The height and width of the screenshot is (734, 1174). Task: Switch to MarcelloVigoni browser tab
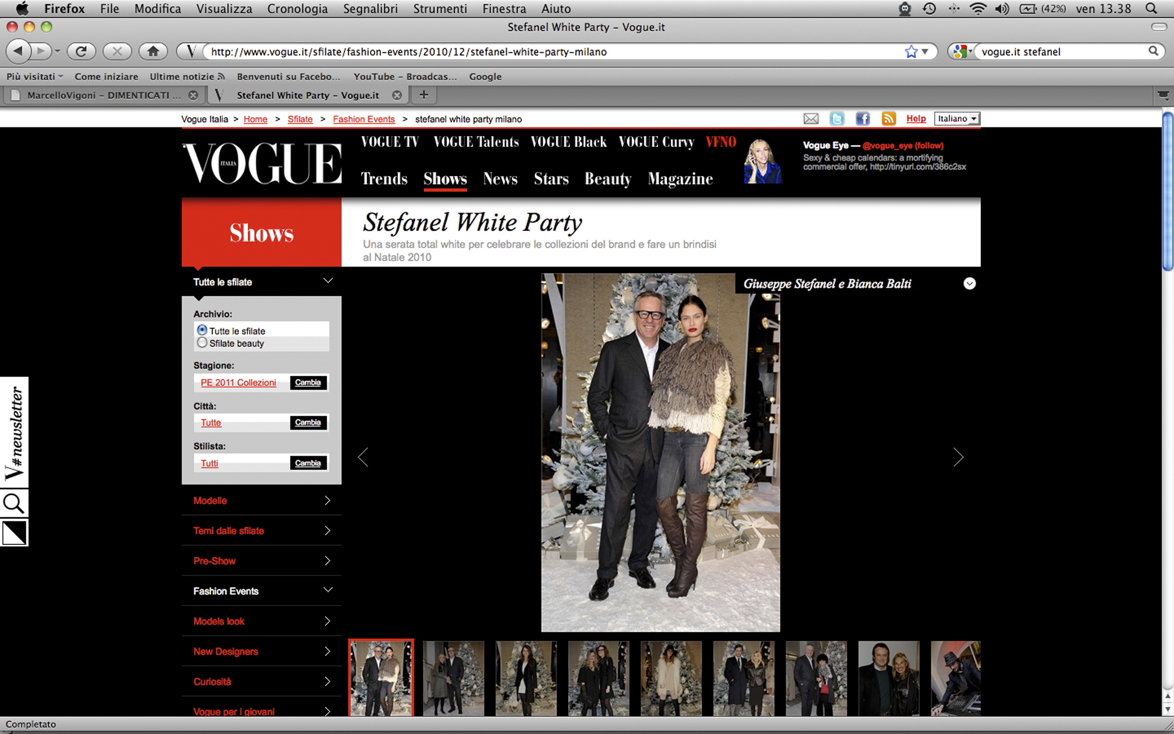(104, 95)
